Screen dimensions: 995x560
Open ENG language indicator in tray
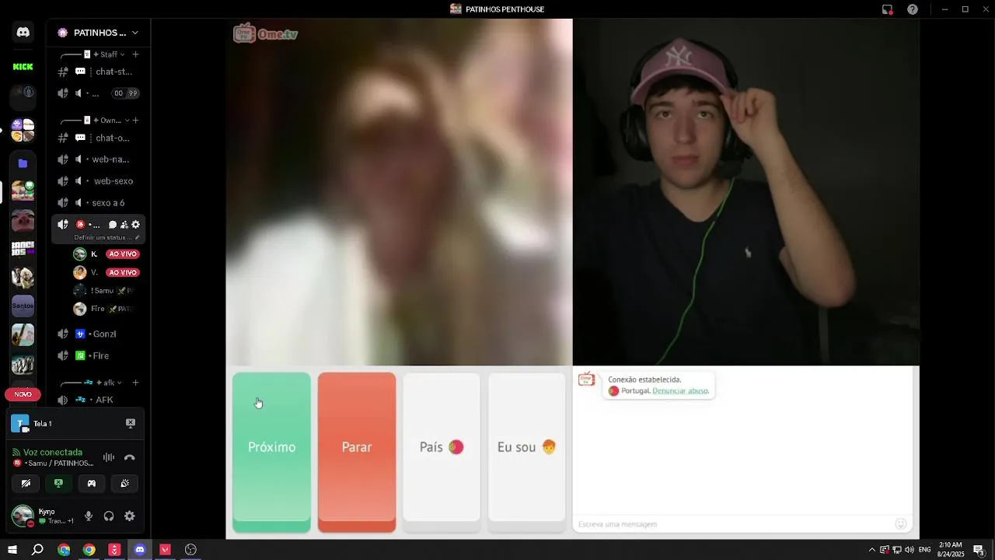point(925,550)
